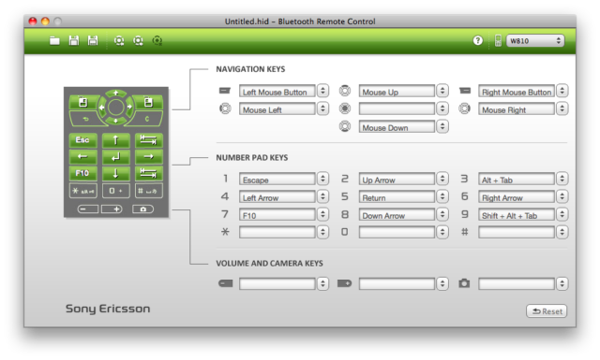The image size is (600, 360).
Task: Open a file with the folder toolbar icon
Action: pos(54,40)
